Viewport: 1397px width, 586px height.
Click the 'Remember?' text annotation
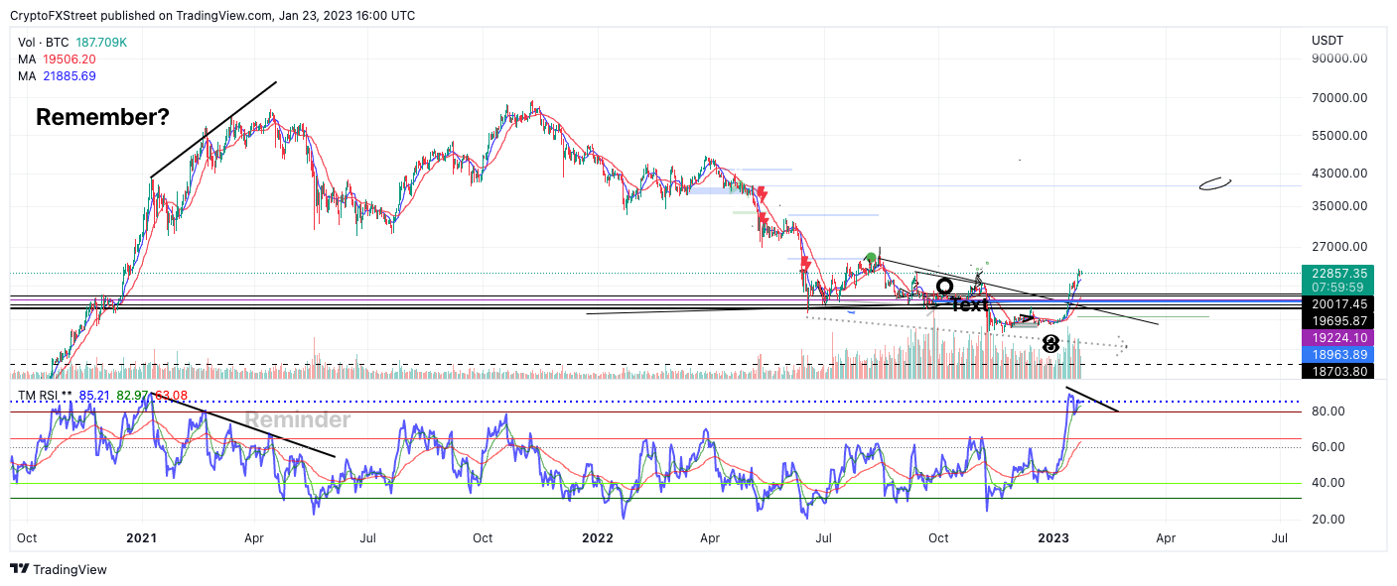[102, 117]
